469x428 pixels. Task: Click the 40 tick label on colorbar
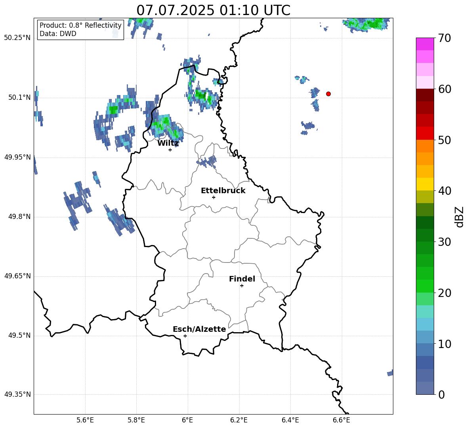444,191
